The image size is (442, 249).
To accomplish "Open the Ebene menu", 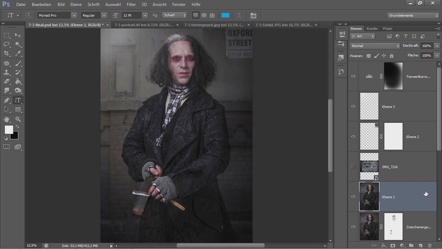I will [x=76, y=4].
